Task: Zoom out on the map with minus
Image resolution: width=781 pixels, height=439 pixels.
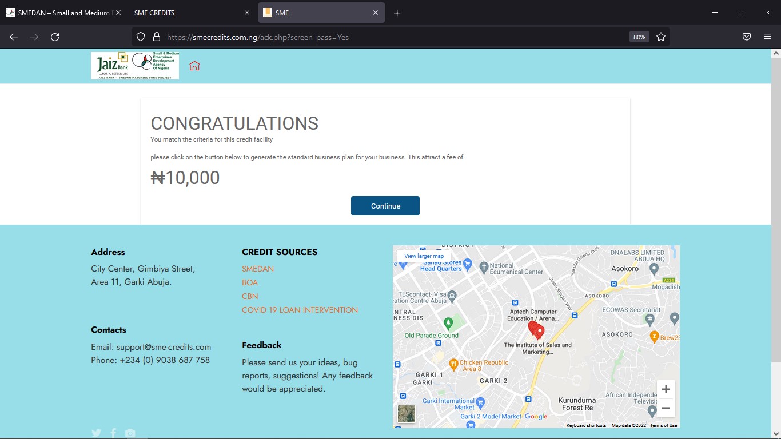Action: (x=666, y=408)
